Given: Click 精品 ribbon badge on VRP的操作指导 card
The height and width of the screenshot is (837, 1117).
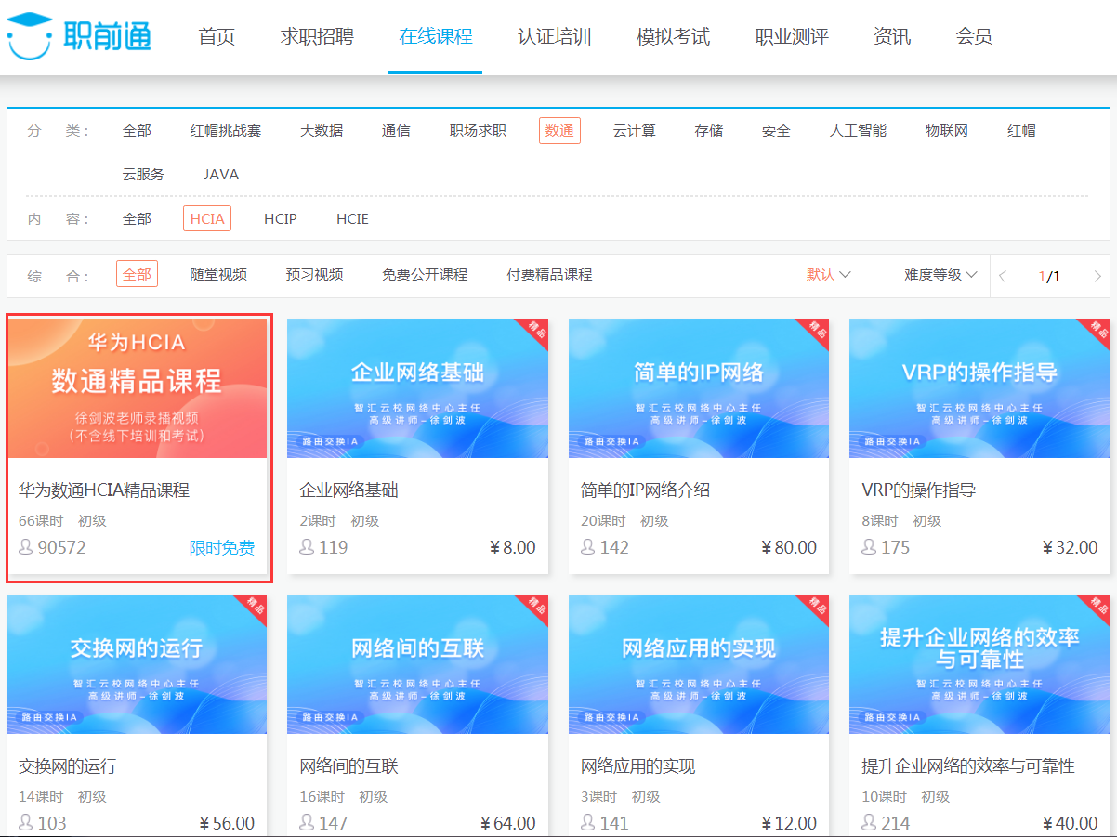Looking at the screenshot, I should click(1097, 331).
